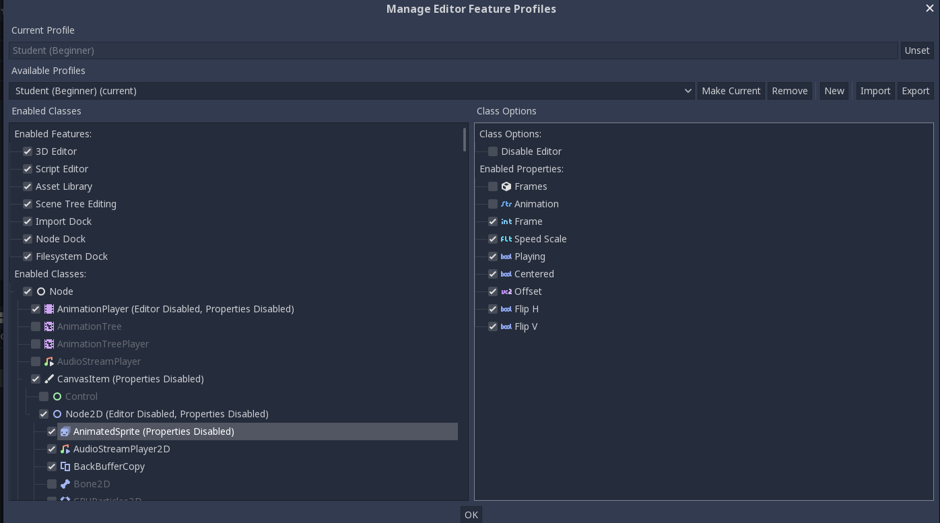The width and height of the screenshot is (940, 523).
Task: Enable the AnimationTree checkbox
Action: (x=36, y=326)
